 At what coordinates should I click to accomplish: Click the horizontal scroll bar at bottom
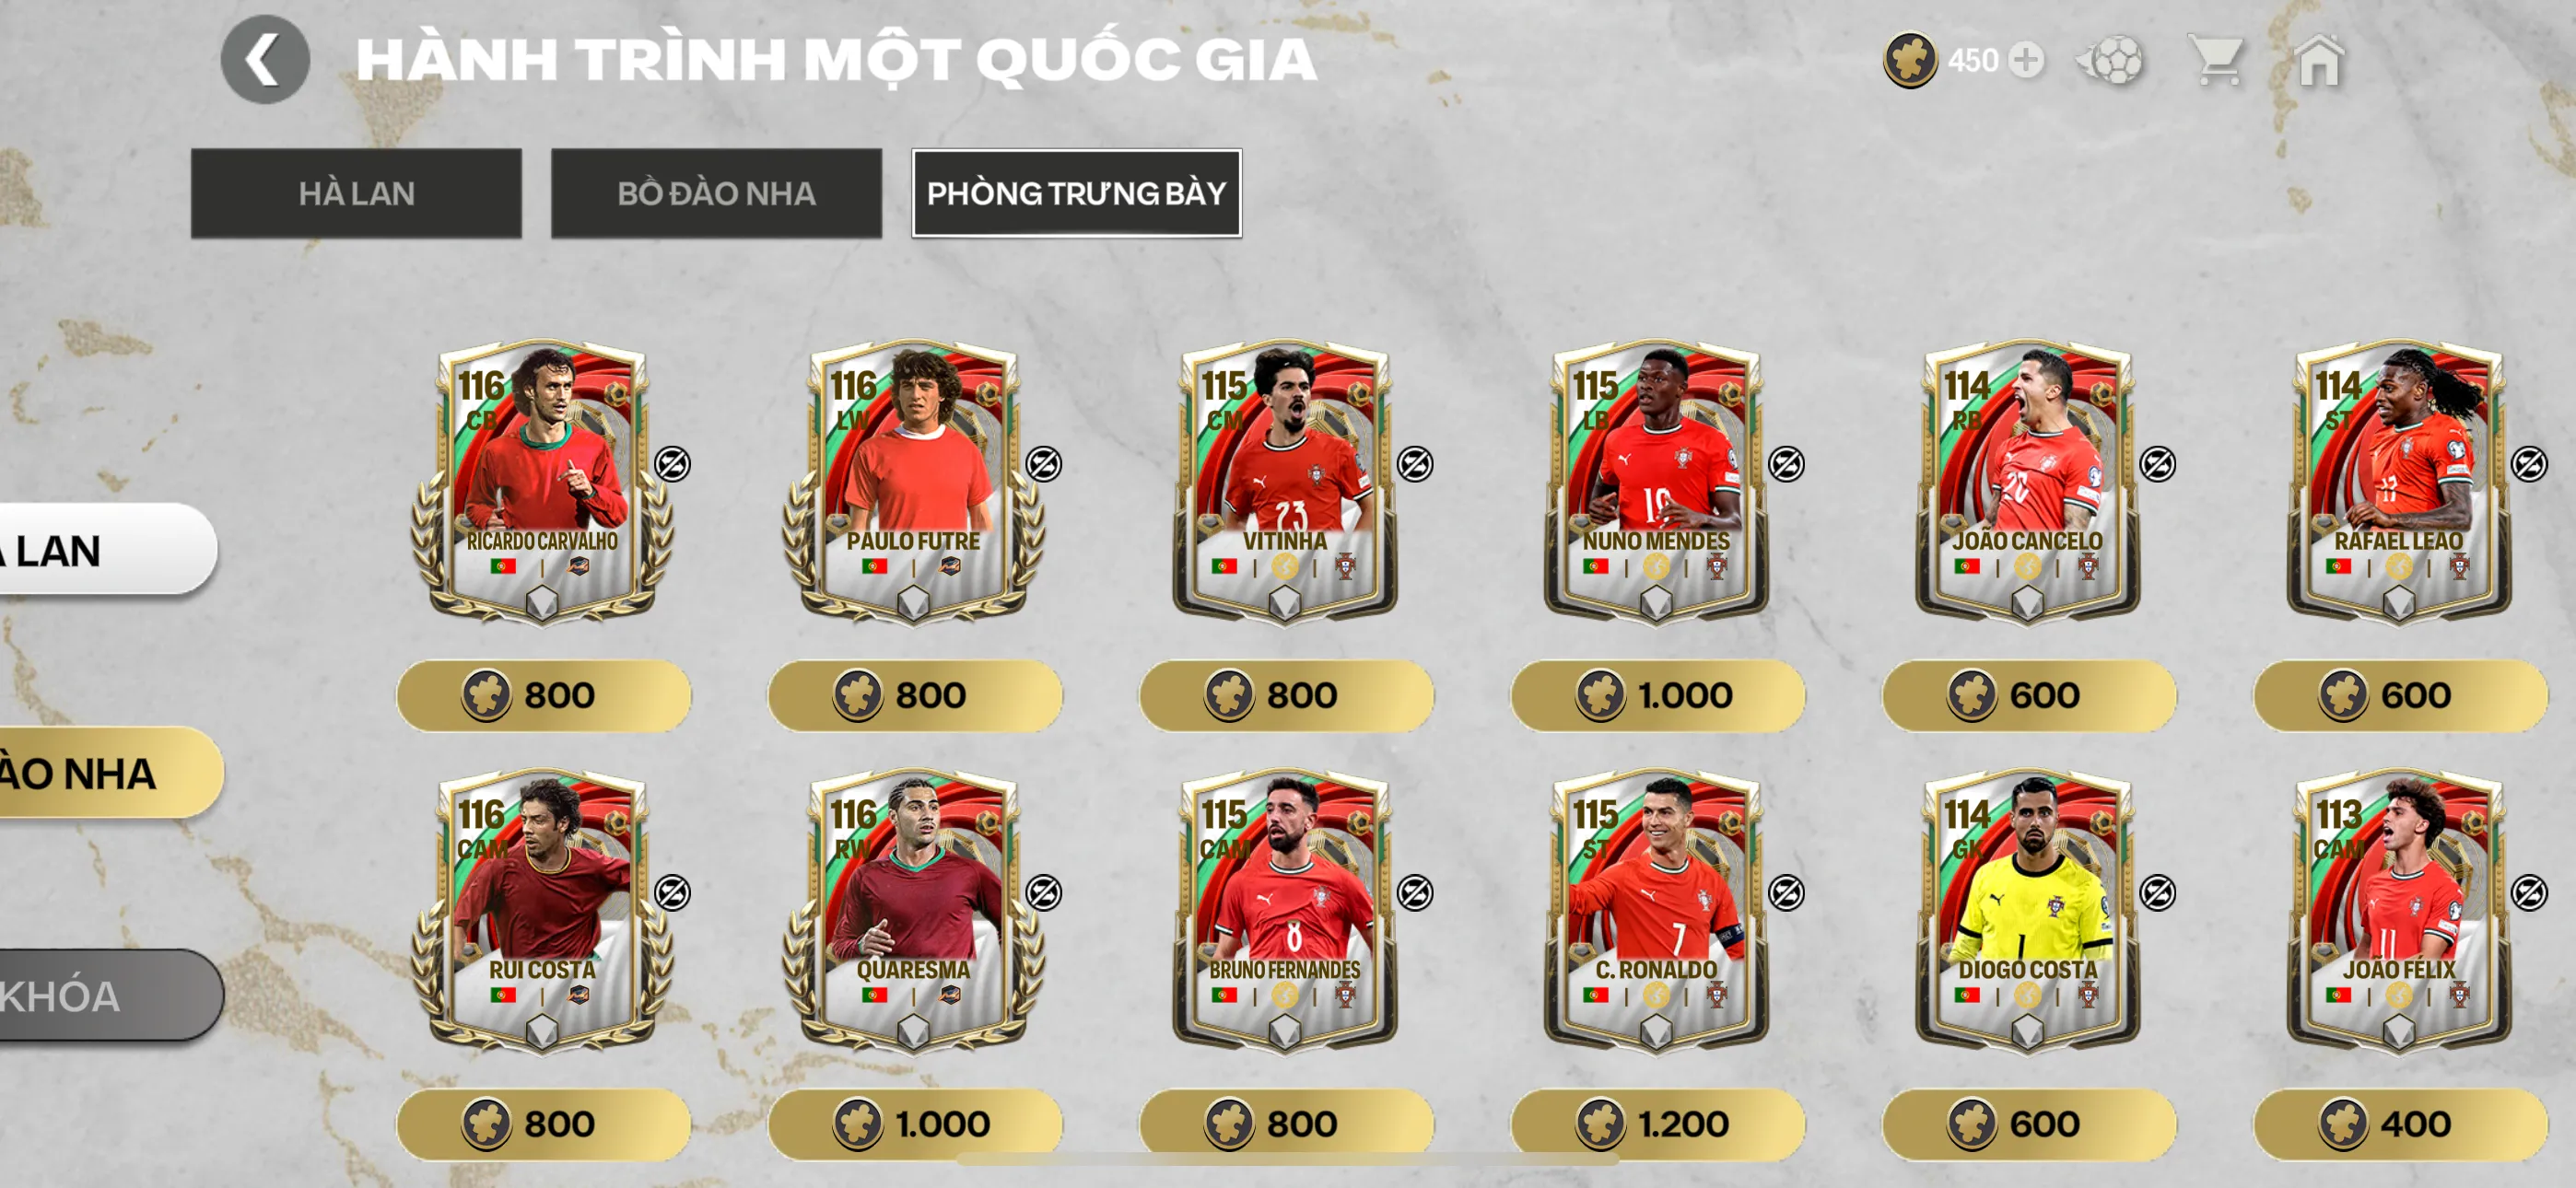tap(1288, 1159)
